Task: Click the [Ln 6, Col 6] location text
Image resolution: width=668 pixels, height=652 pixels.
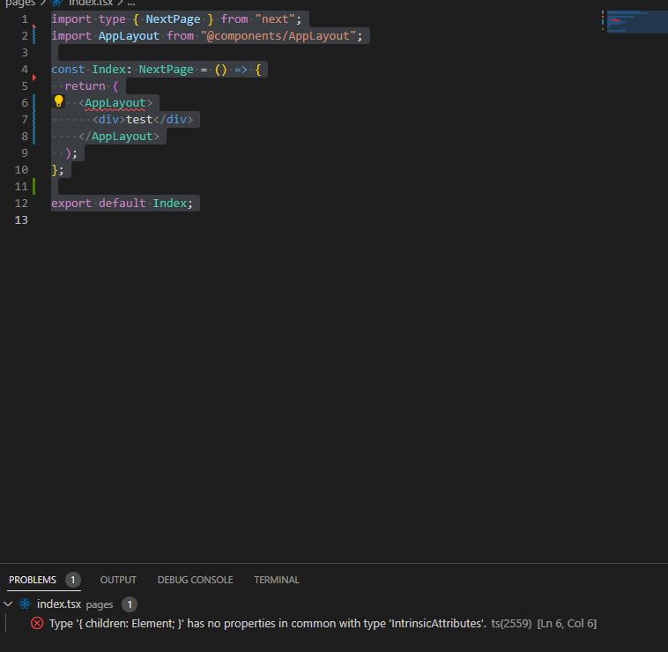Action: 567,624
